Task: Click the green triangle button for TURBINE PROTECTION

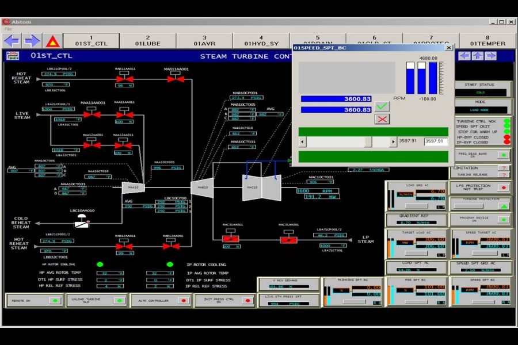Action: click(504, 206)
